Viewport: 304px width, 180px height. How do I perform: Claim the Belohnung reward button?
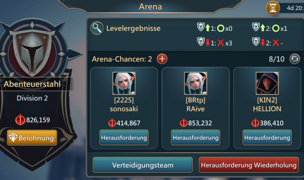point(32,138)
